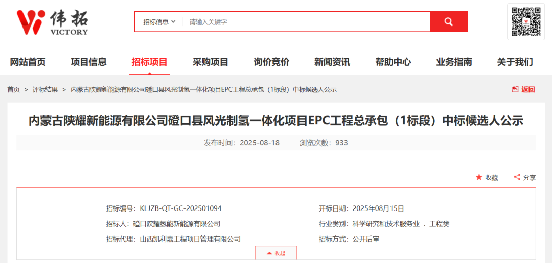Open the 询价竞价 nav tab
The image size is (552, 263).
tap(271, 62)
